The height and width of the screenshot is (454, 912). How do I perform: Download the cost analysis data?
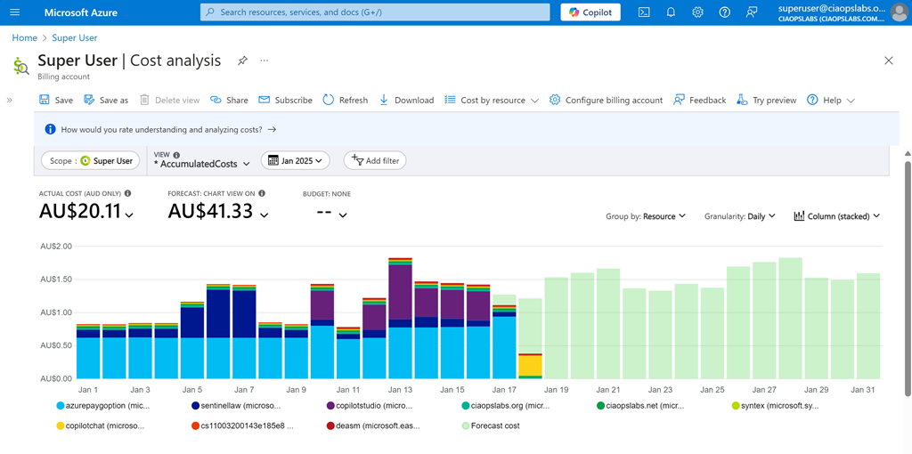pos(406,101)
